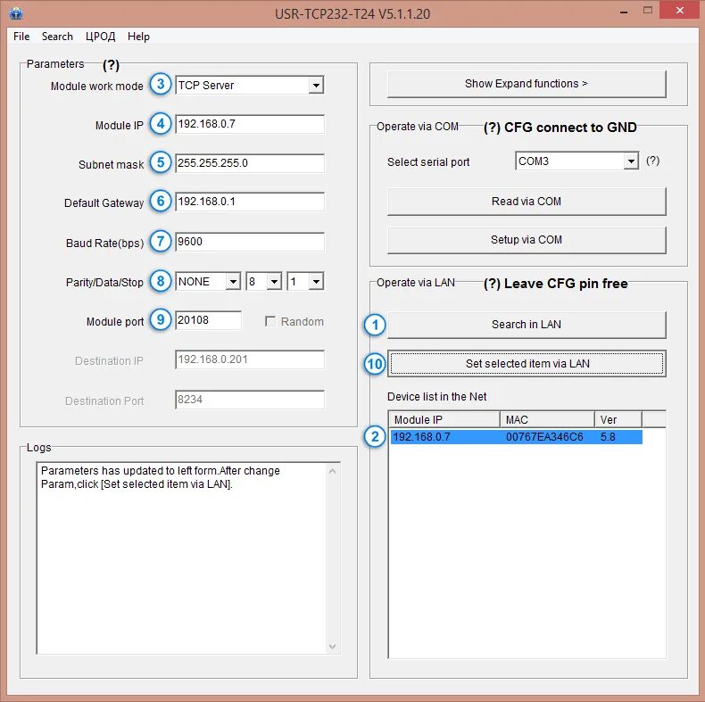The width and height of the screenshot is (705, 702).
Task: Click the disabled Destination Port field
Action: [x=250, y=400]
